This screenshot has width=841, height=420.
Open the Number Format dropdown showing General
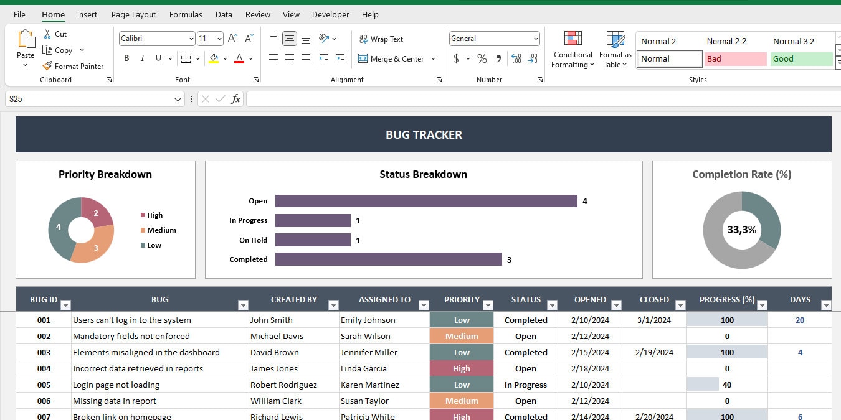(494, 38)
